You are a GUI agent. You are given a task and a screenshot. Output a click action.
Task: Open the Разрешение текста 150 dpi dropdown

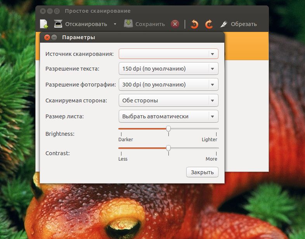pyautogui.click(x=168, y=69)
